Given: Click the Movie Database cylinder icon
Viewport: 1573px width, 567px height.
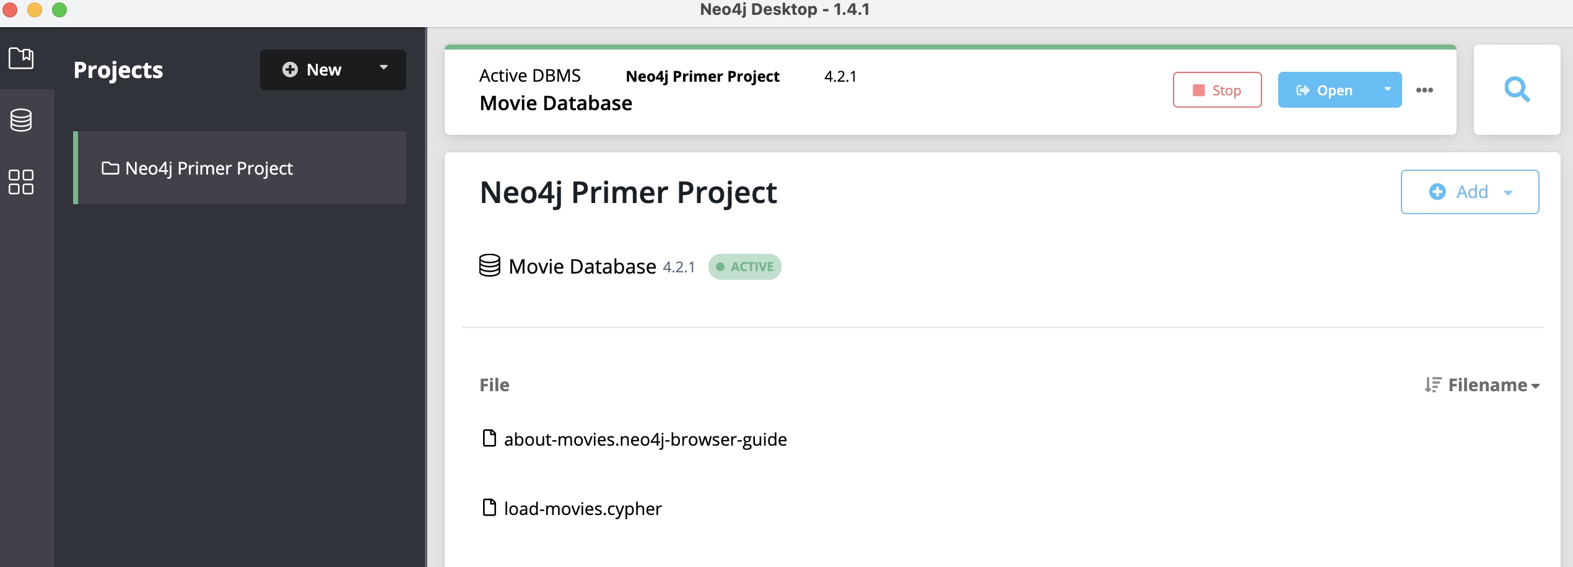Looking at the screenshot, I should pos(490,266).
